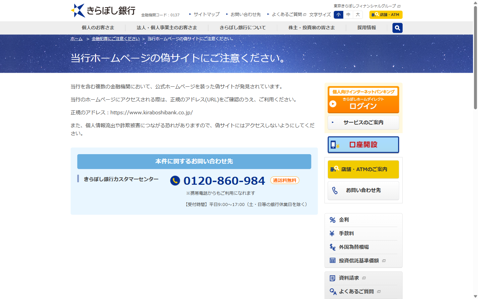Click the percent icon for 金利
Image resolution: width=478 pixels, height=299 pixels.
pos(333,220)
